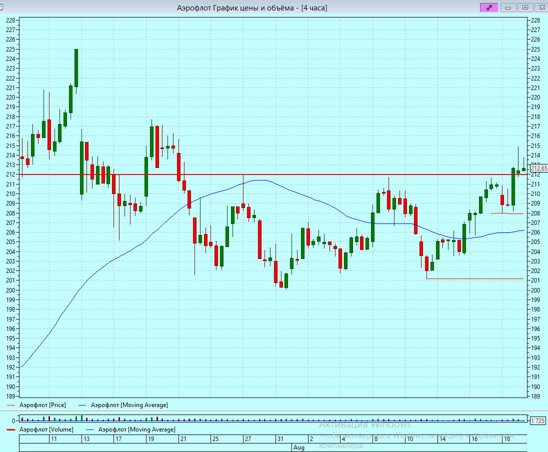Viewport: 548px width, 452px height.
Task: Restore down the Аэрофлот chart window
Action: [525, 7]
